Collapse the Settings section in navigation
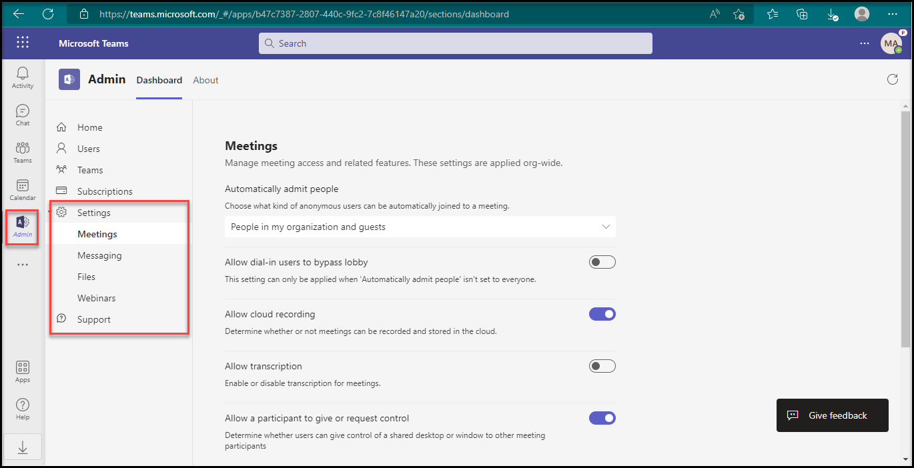The height and width of the screenshot is (468, 914). (93, 213)
